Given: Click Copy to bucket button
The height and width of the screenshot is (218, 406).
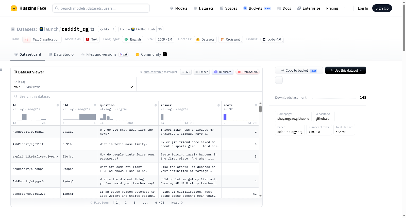Looking at the screenshot, I should 299,70.
